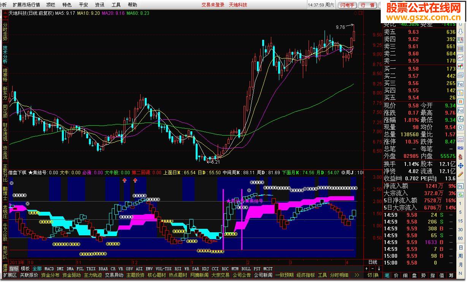Click the wavy lines indicator icon
The image size is (467, 282).
461,139
